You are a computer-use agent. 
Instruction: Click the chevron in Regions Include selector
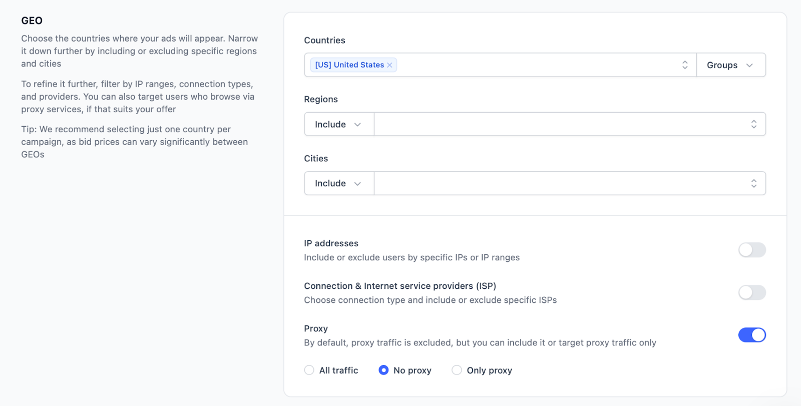[x=357, y=125]
